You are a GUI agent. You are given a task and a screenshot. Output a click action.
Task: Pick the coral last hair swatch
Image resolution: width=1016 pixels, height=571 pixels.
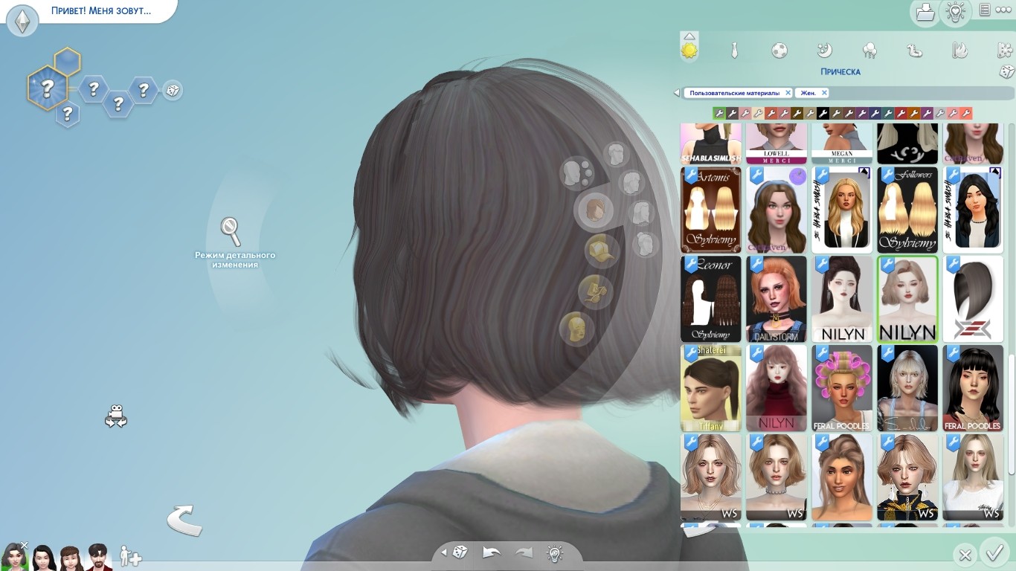(x=966, y=114)
